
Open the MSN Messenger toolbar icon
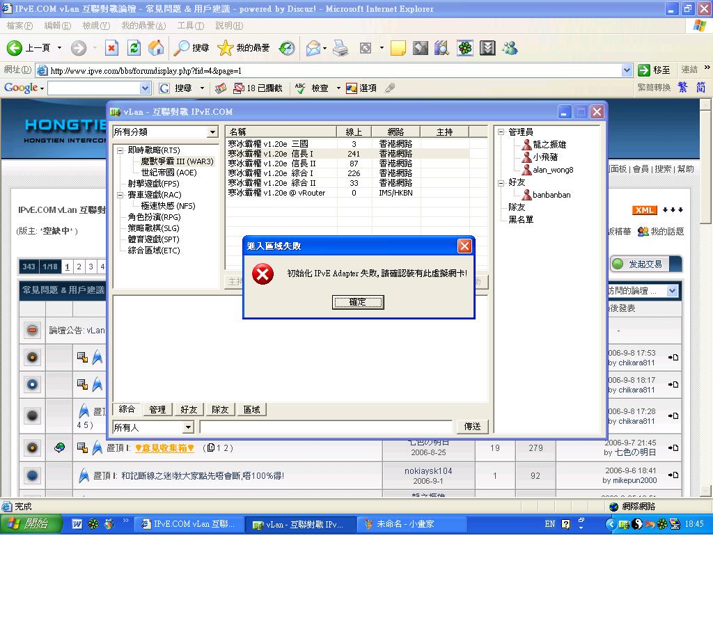(x=510, y=48)
